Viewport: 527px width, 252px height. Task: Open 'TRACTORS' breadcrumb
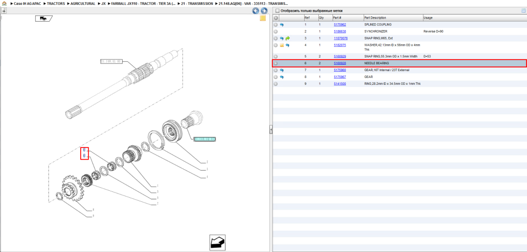[56, 3]
